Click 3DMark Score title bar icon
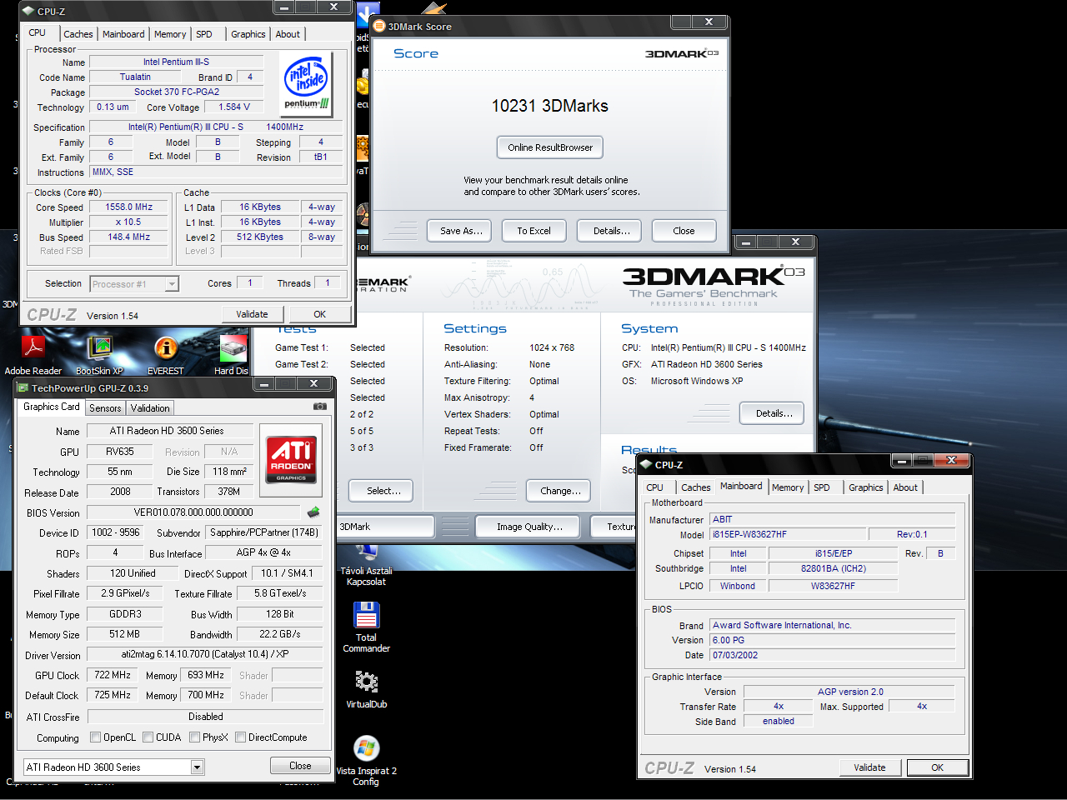Screen dimensions: 1067x800 click(x=379, y=26)
